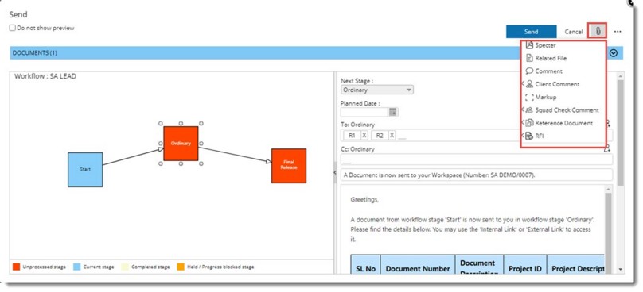Click the Specter PDF icon in the menu
643x292 pixels.
(x=529, y=45)
